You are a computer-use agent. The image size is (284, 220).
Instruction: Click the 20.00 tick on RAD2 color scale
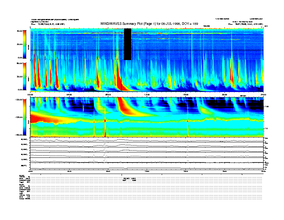click(x=19, y=44)
